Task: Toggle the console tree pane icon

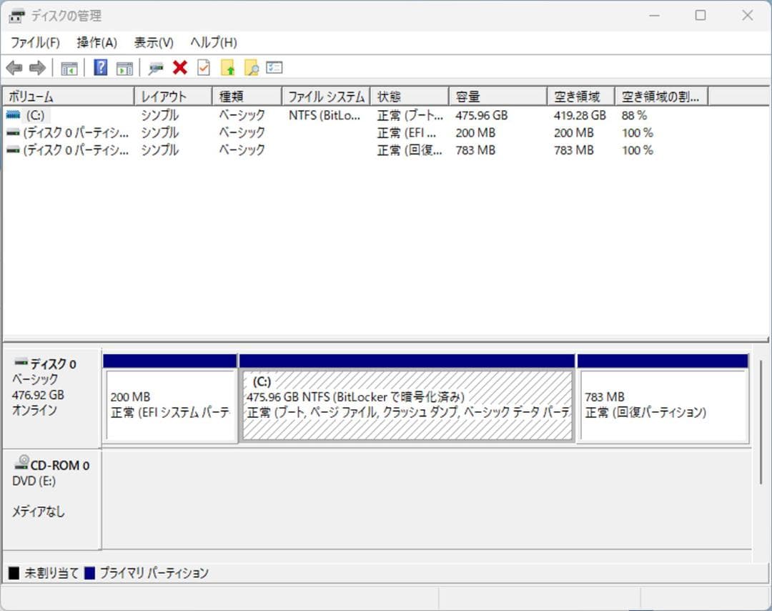Action: (x=69, y=67)
